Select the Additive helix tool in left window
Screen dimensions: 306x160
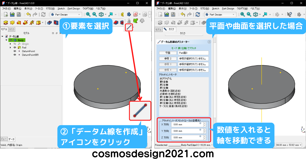click(x=32, y=23)
